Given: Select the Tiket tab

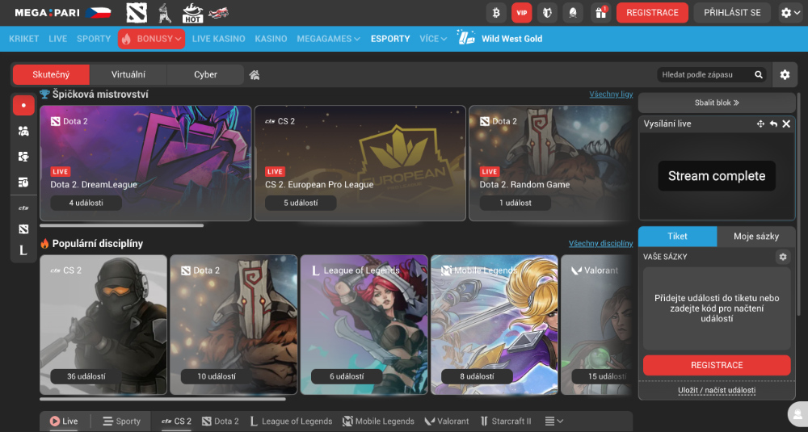Looking at the screenshot, I should (x=678, y=237).
